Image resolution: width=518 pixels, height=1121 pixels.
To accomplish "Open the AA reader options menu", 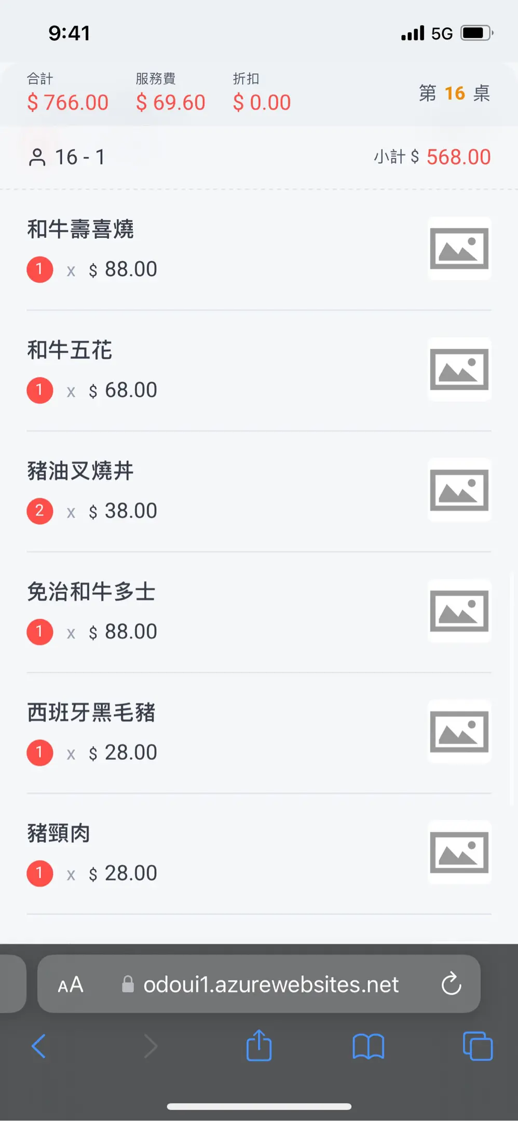I will pyautogui.click(x=71, y=985).
